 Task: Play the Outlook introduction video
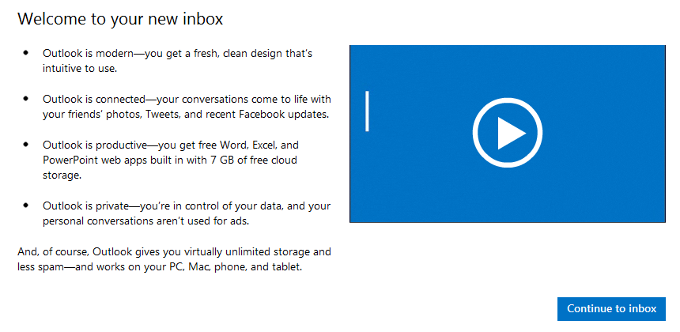pyautogui.click(x=507, y=134)
